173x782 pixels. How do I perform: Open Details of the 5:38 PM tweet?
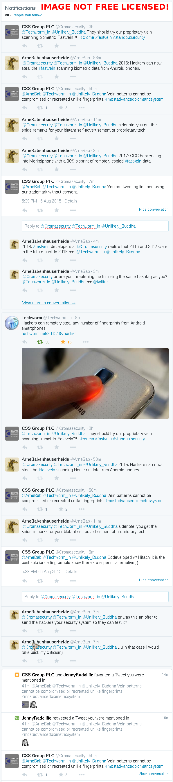click(x=71, y=572)
